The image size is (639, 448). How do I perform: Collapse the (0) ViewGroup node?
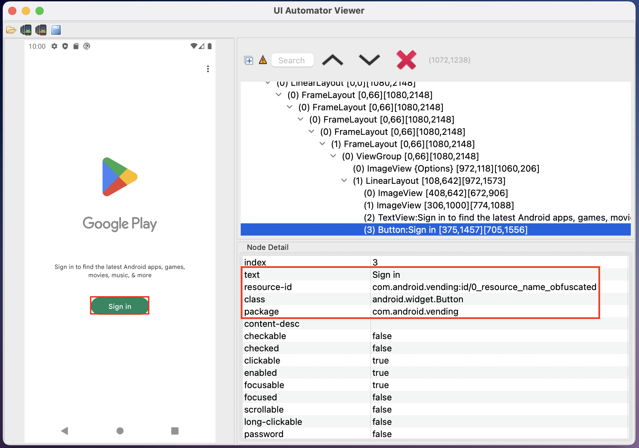pyautogui.click(x=333, y=156)
